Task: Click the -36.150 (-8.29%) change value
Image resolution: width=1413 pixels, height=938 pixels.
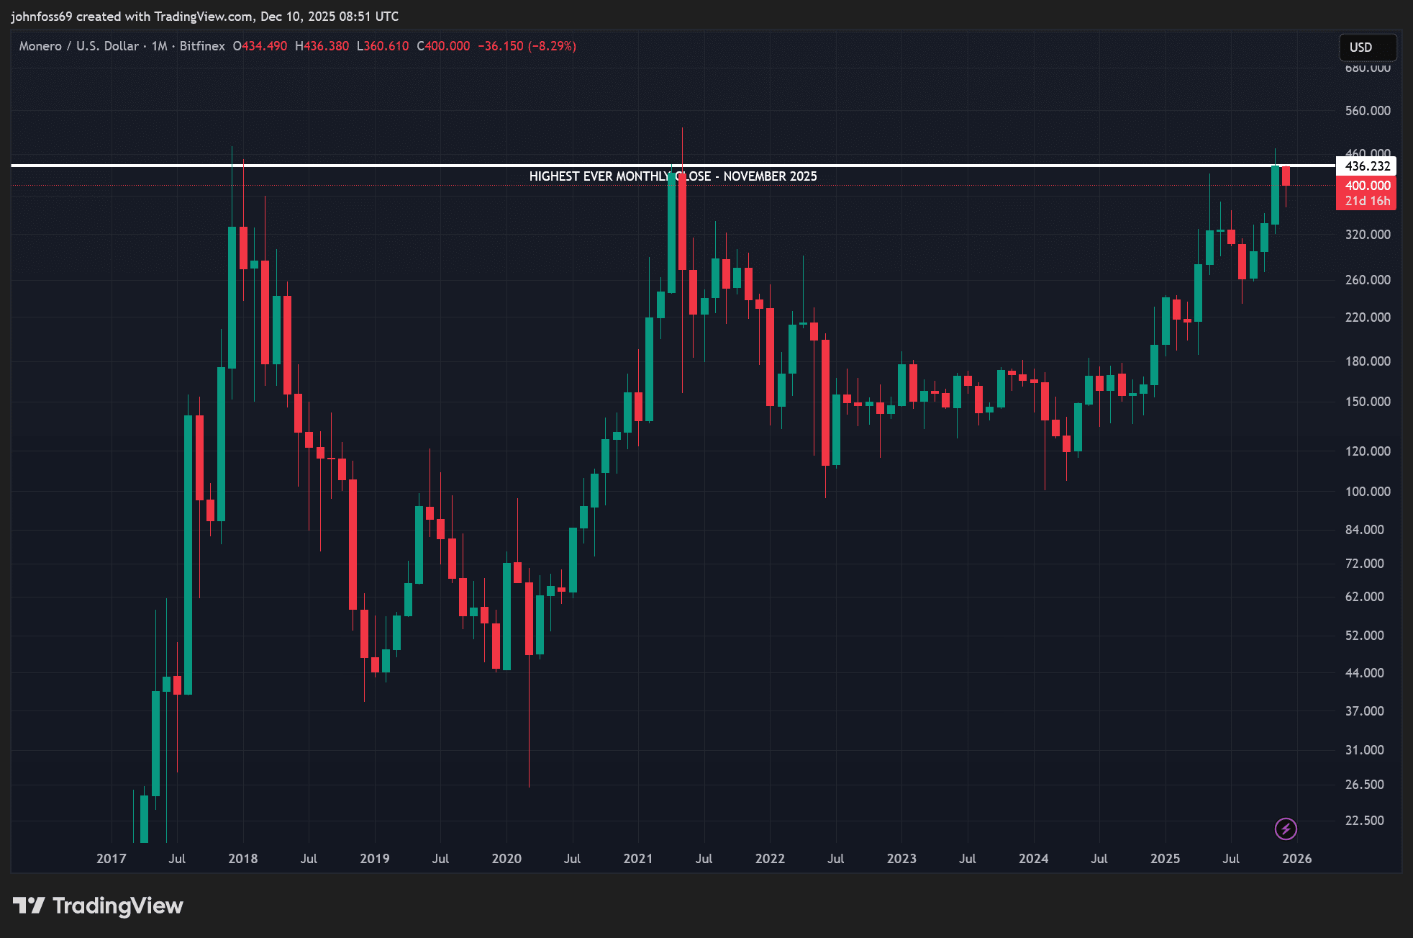Action: 527,46
